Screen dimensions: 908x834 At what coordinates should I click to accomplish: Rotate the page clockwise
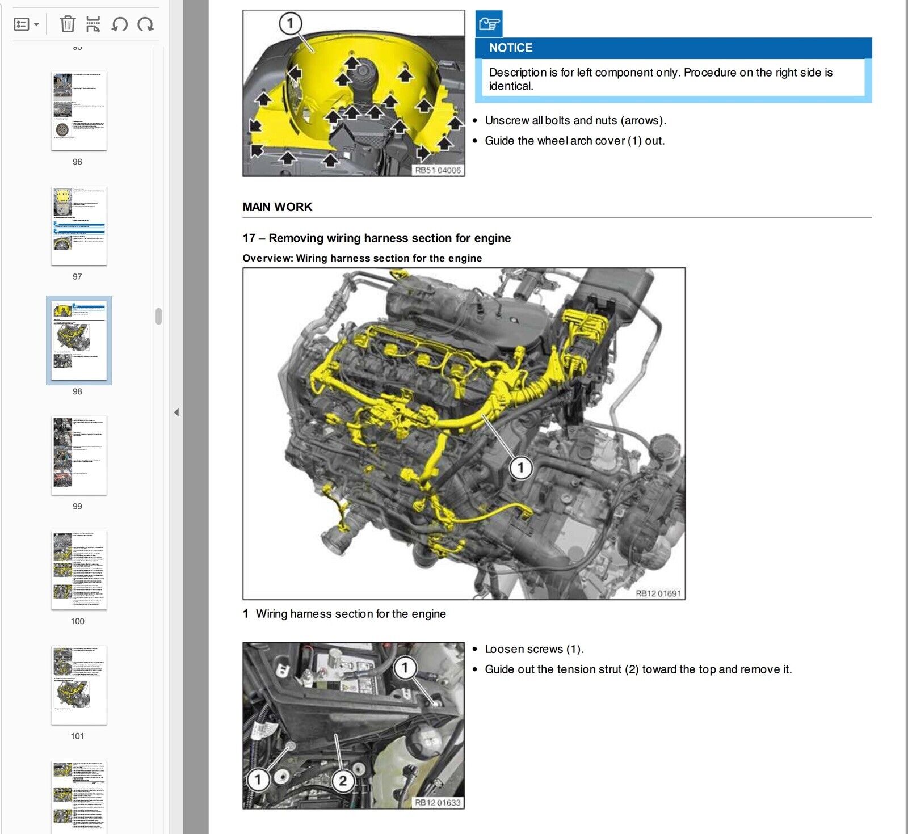146,24
